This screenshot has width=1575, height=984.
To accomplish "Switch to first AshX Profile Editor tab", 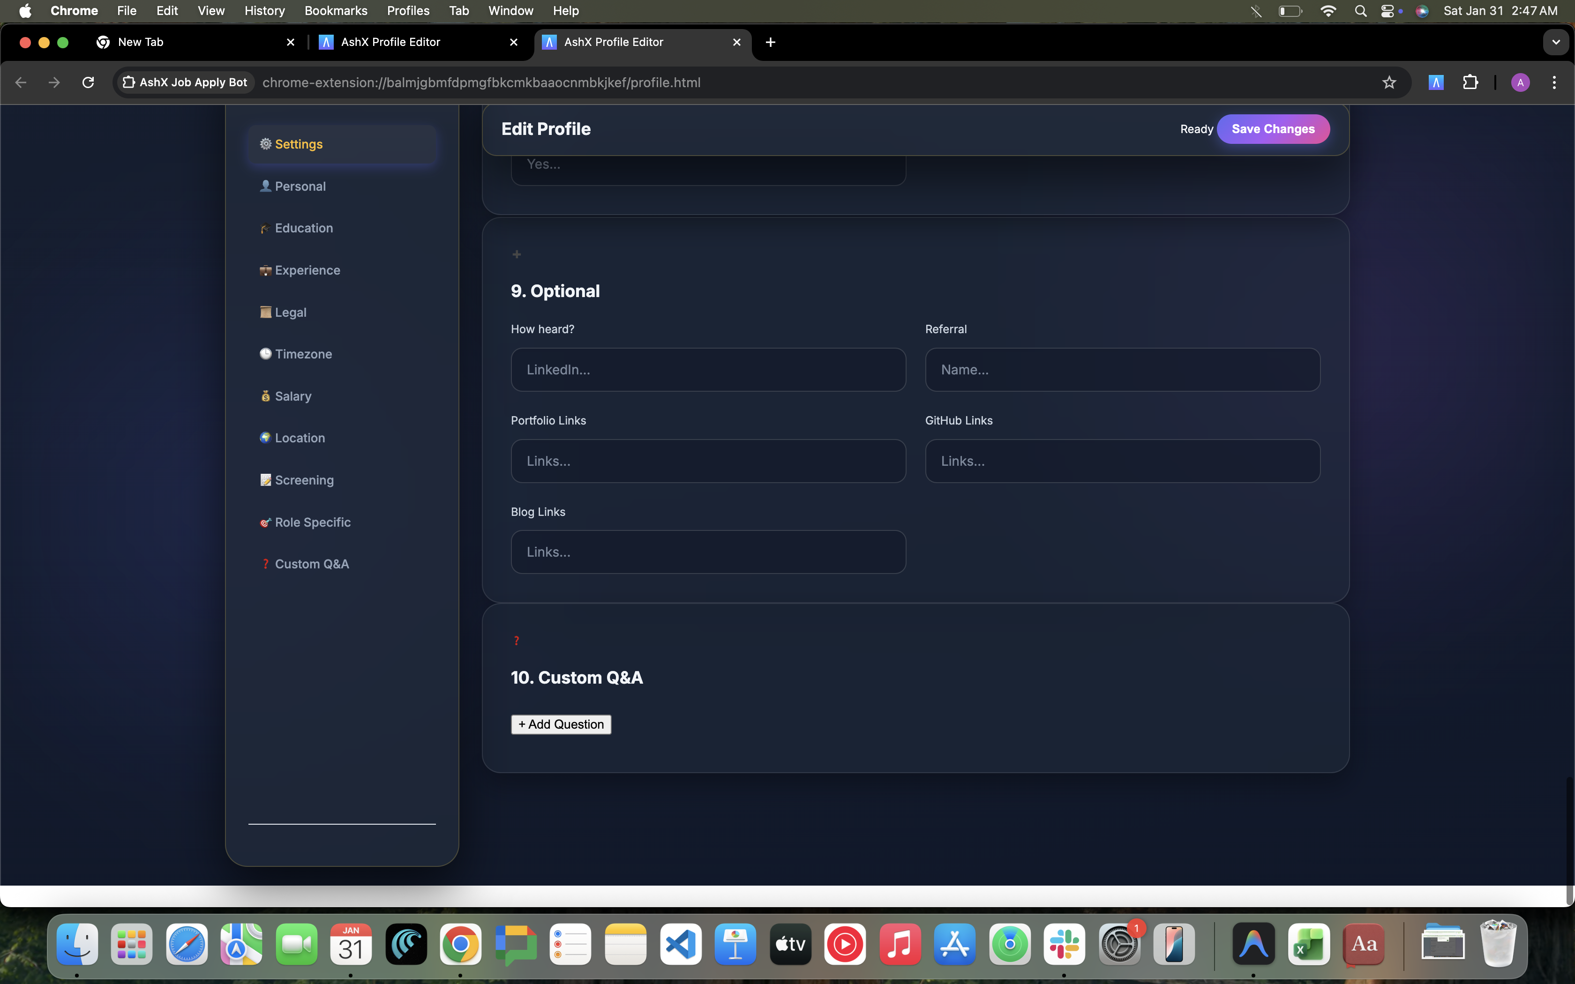I will click(x=419, y=42).
